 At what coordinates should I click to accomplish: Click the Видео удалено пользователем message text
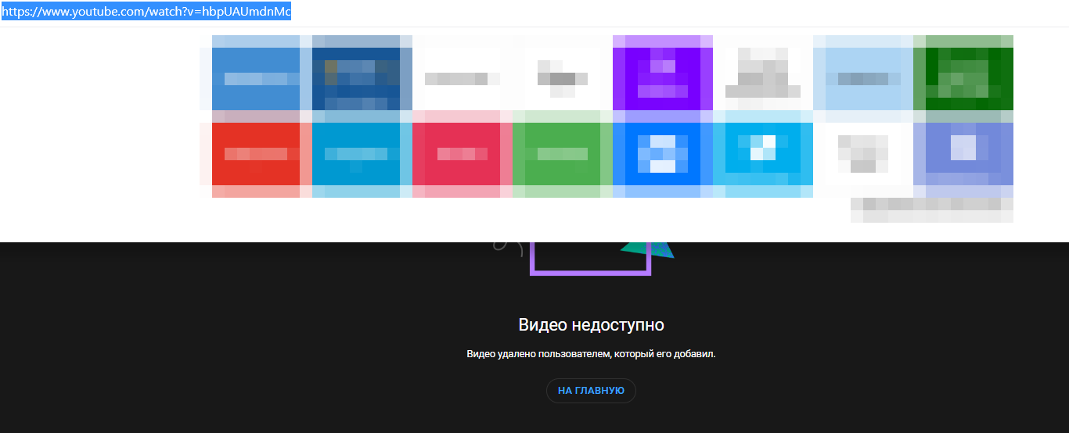tap(591, 354)
